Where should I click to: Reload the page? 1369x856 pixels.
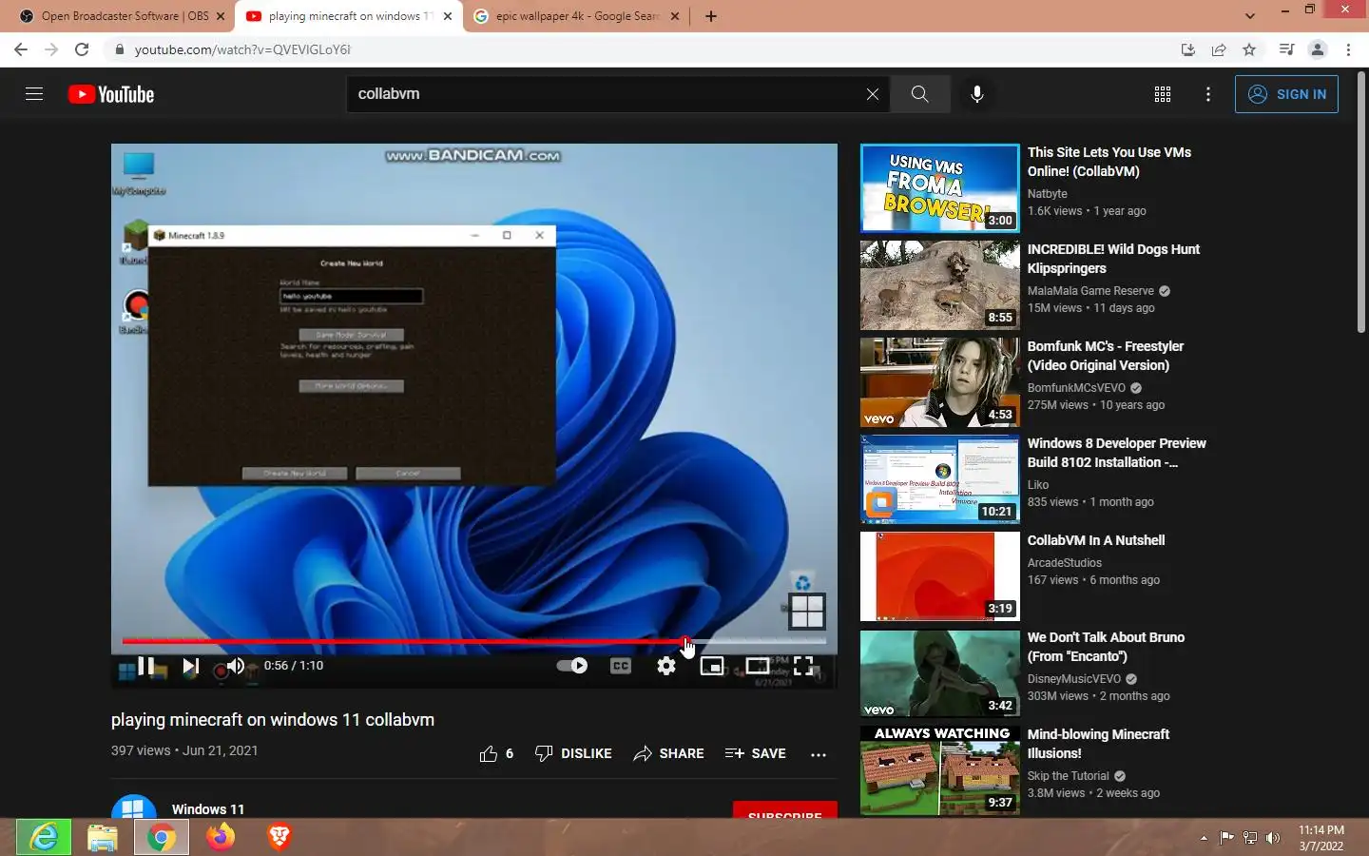click(82, 49)
